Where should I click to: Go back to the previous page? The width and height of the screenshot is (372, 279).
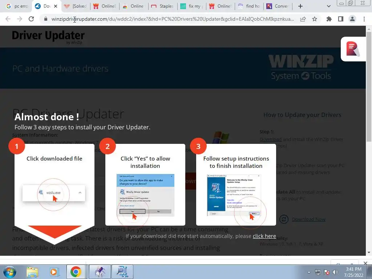8,19
